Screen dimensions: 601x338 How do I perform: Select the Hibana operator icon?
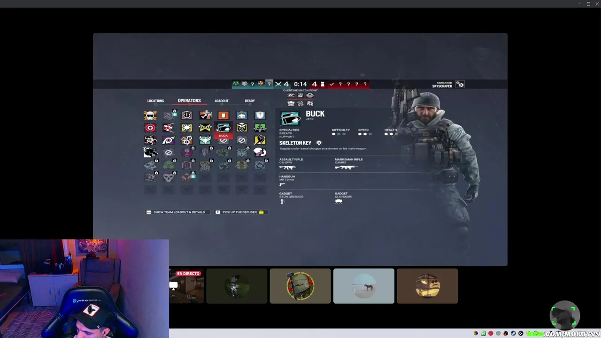click(x=150, y=140)
